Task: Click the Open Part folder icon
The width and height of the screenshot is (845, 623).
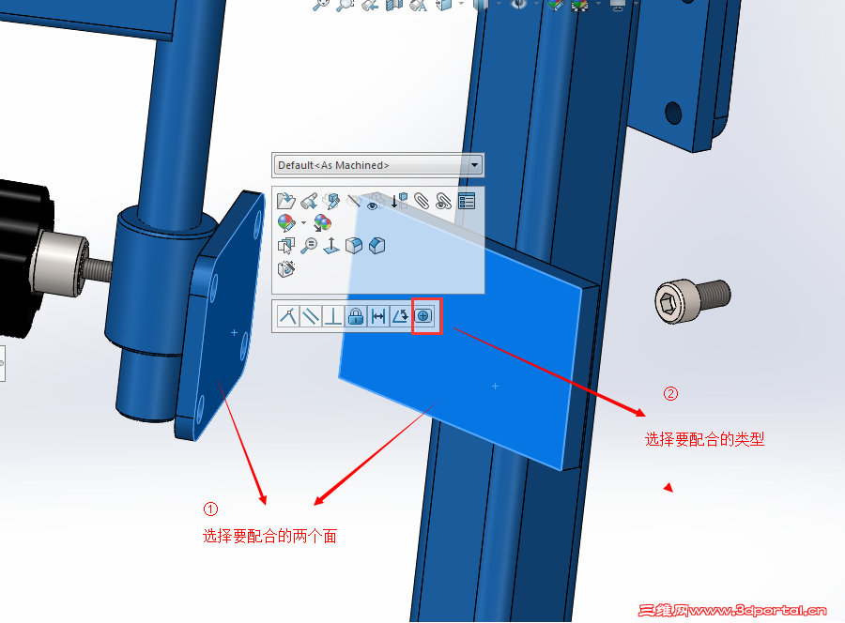Action: 285,202
